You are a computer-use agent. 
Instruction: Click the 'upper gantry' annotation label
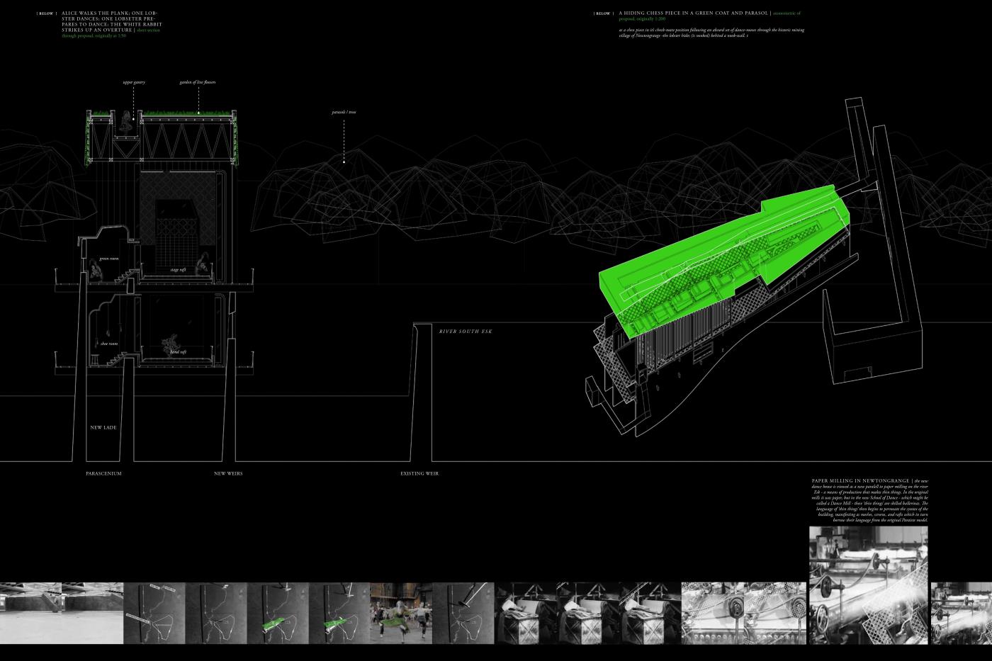pos(133,82)
